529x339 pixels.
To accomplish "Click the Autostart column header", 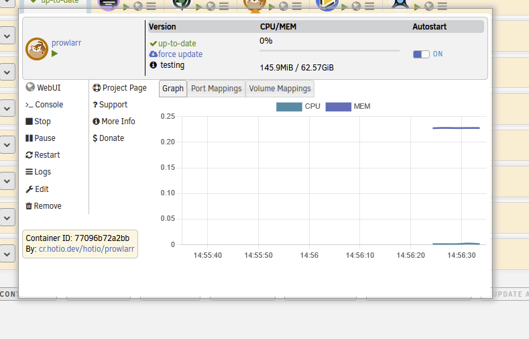I will (430, 27).
